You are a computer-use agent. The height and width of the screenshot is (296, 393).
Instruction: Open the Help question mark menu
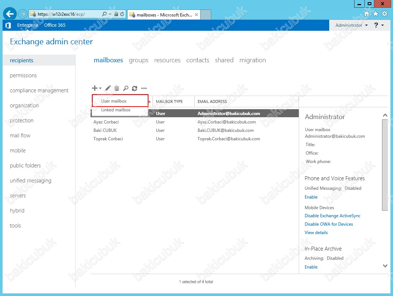point(378,25)
